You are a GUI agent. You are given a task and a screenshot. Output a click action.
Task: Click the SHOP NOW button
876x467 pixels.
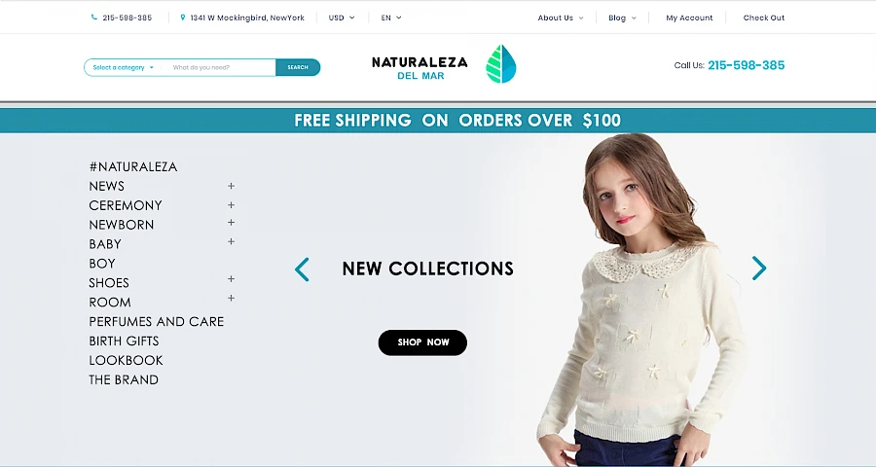(422, 342)
